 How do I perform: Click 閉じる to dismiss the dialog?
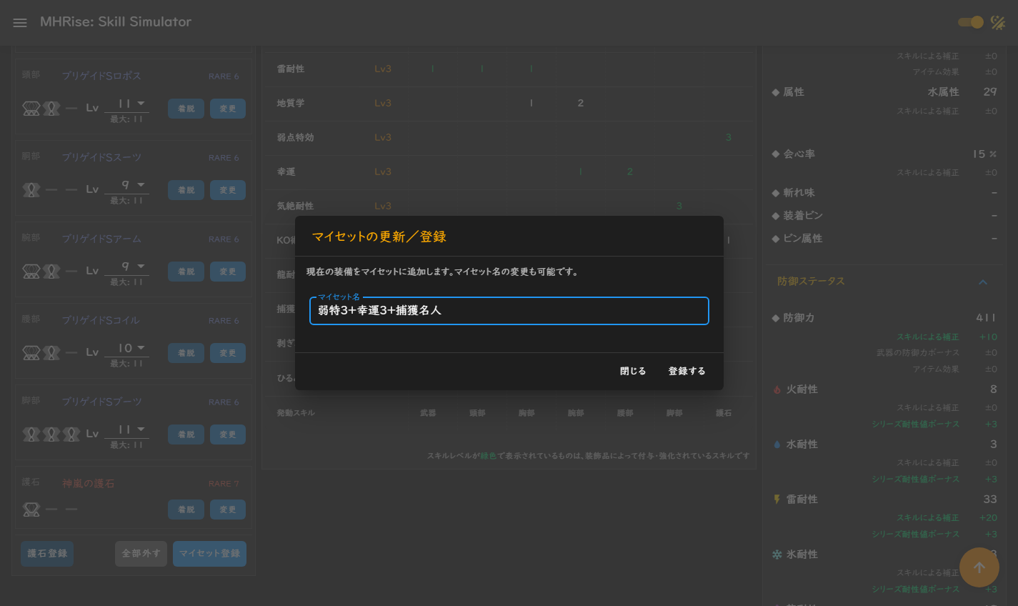click(632, 371)
